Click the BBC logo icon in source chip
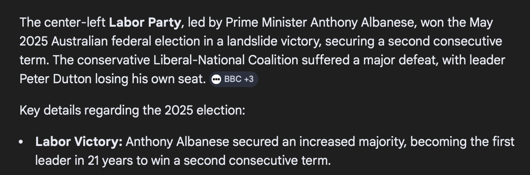 [x=216, y=79]
